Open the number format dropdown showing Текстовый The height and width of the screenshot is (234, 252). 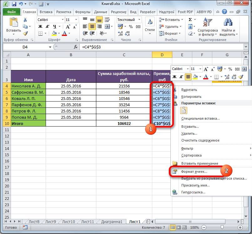coord(139,20)
